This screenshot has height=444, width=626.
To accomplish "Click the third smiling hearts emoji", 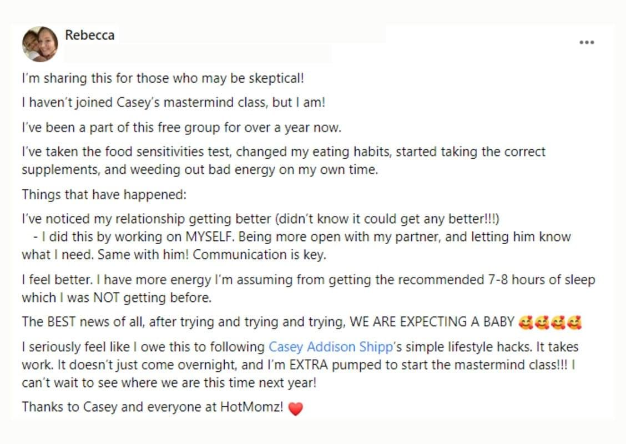I will pos(558,322).
